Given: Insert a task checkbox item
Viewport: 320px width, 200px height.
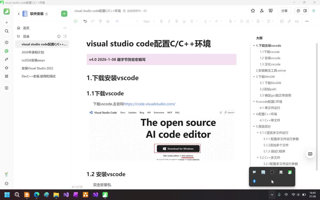Looking at the screenshot, I should coord(282,21).
